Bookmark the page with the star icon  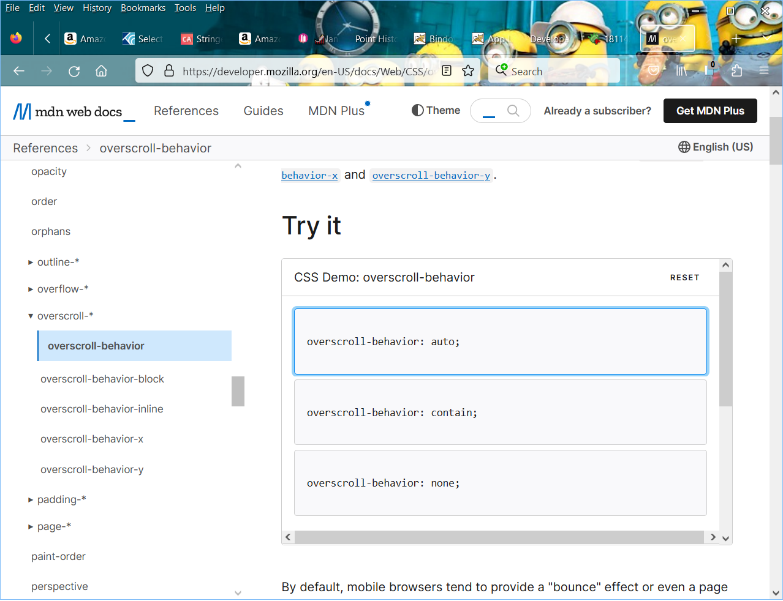tap(469, 70)
